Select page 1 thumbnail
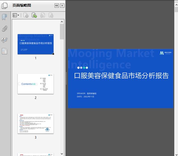Viewport: 178px width, 156px height. (x=36, y=44)
